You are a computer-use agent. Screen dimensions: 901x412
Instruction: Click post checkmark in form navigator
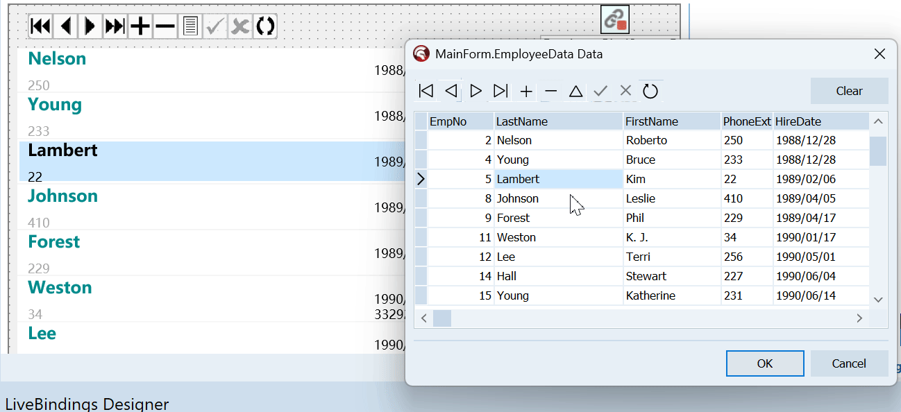pyautogui.click(x=215, y=26)
